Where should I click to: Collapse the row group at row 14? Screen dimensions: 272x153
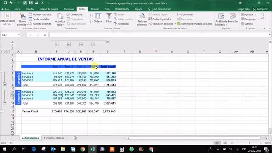[5, 102]
